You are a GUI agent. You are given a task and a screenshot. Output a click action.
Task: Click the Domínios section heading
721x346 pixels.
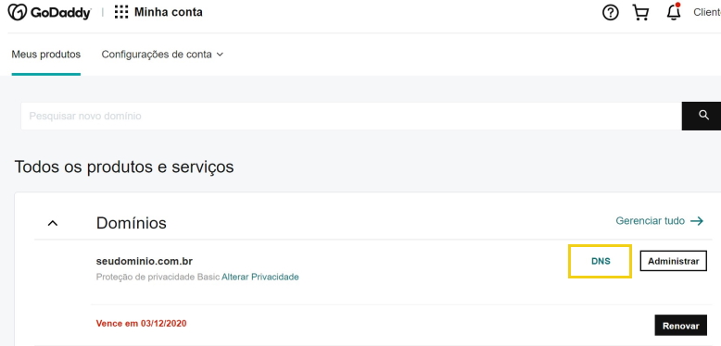(x=131, y=223)
